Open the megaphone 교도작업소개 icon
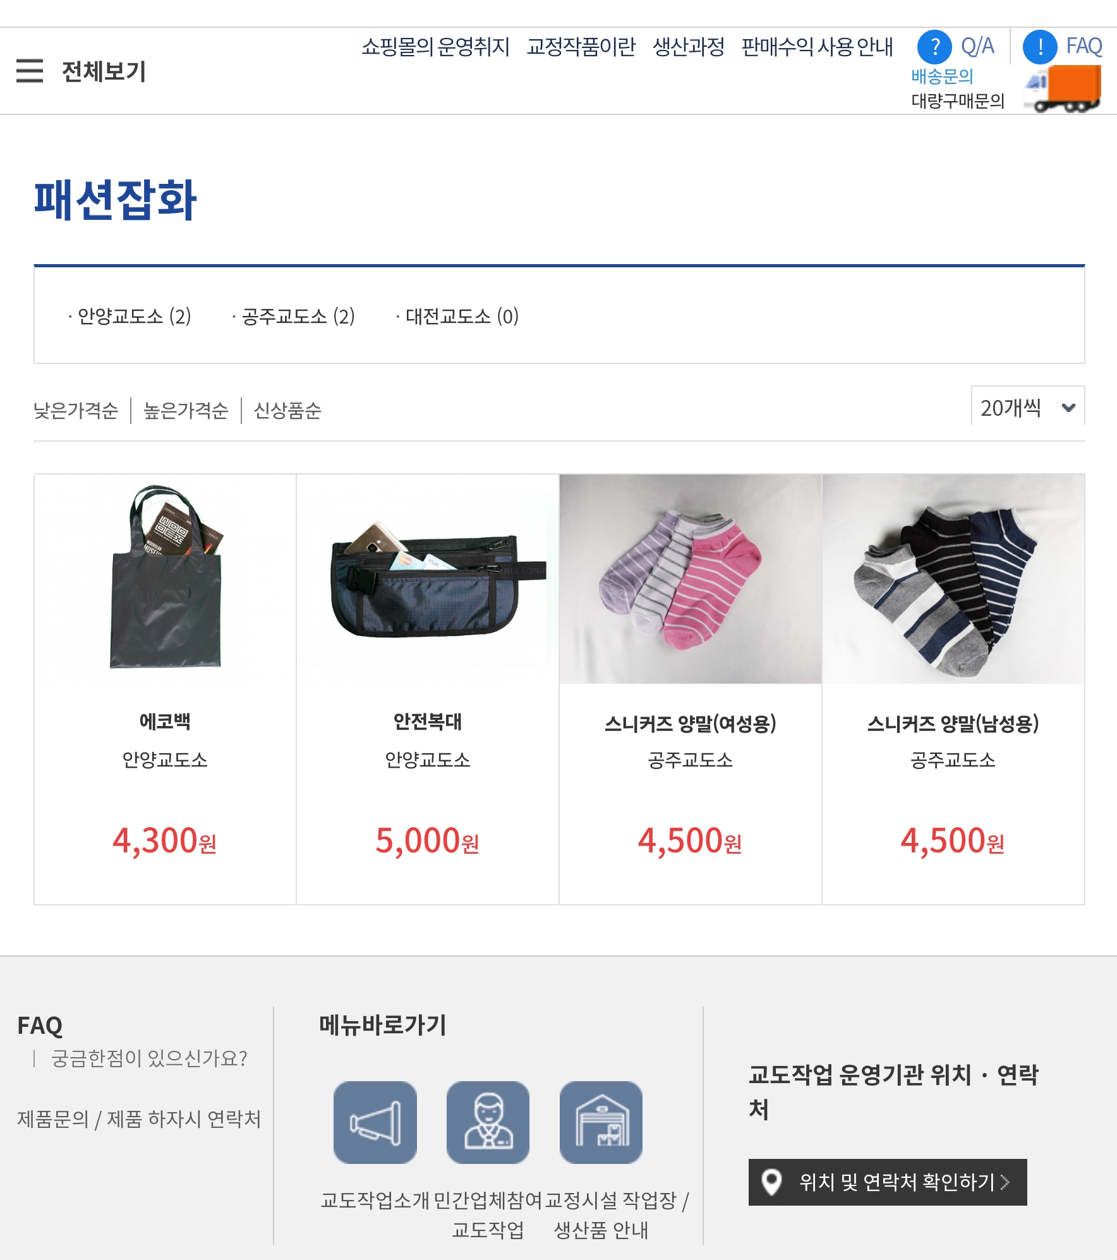 click(x=375, y=1122)
